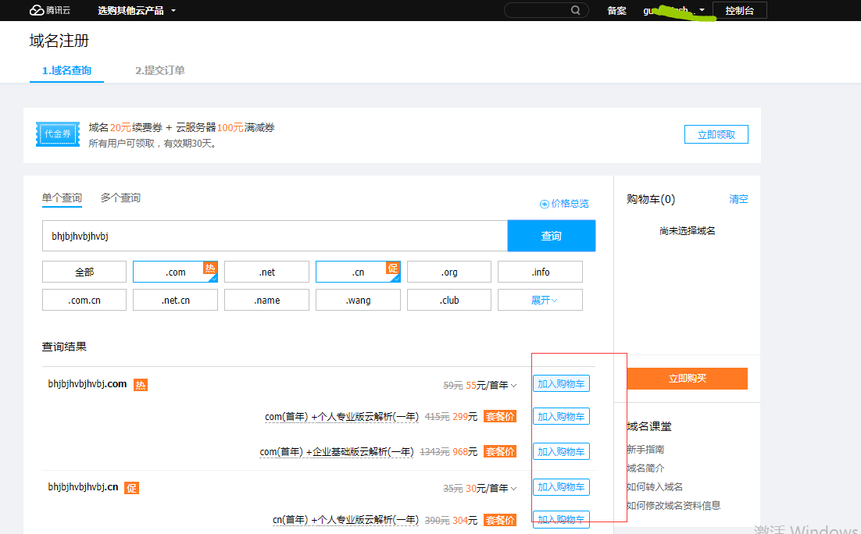861x534 pixels.
Task: Select the 单个查询 tab
Action: click(62, 198)
